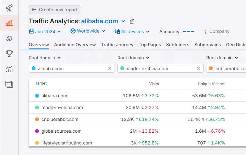Click cnbluerabbit.com in the table row
Screen dimensions: 246x155
point(60,119)
